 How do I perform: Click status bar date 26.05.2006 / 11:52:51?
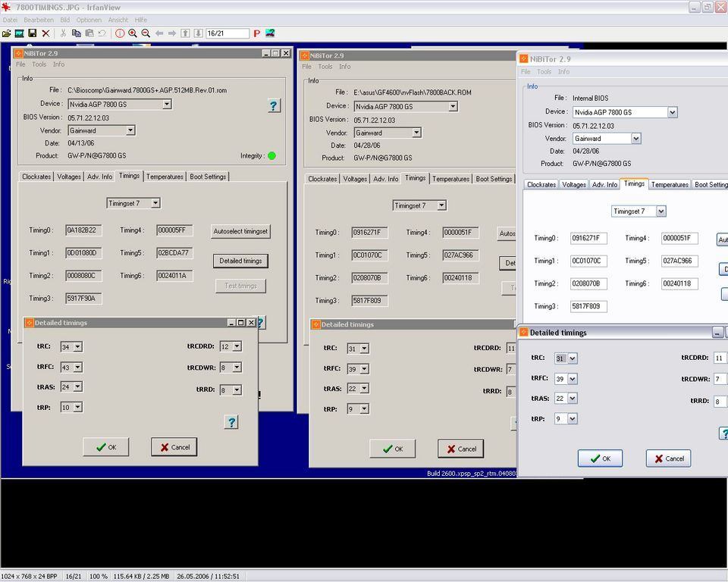[x=208, y=577]
